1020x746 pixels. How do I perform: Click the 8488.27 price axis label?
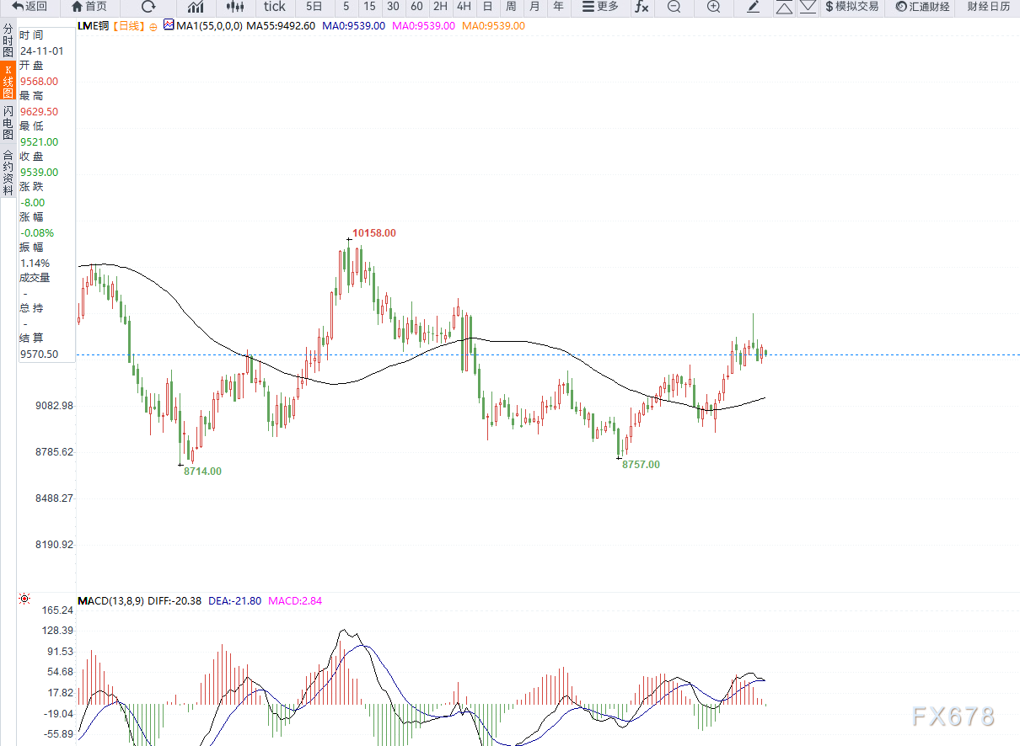pyautogui.click(x=55, y=498)
